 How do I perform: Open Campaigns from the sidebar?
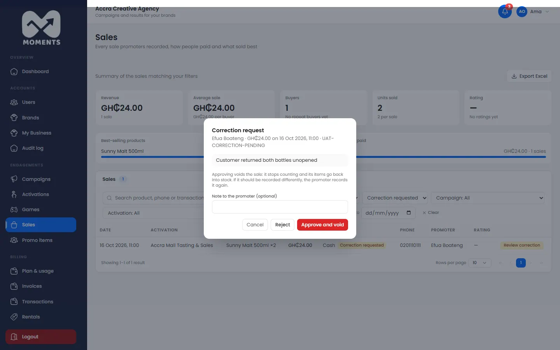[41, 179]
